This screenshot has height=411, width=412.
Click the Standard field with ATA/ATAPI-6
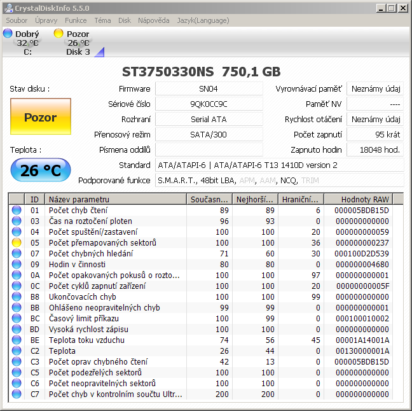tap(279, 165)
